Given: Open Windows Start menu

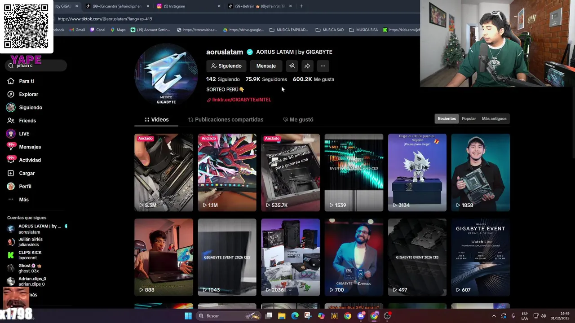Looking at the screenshot, I should pos(188,316).
